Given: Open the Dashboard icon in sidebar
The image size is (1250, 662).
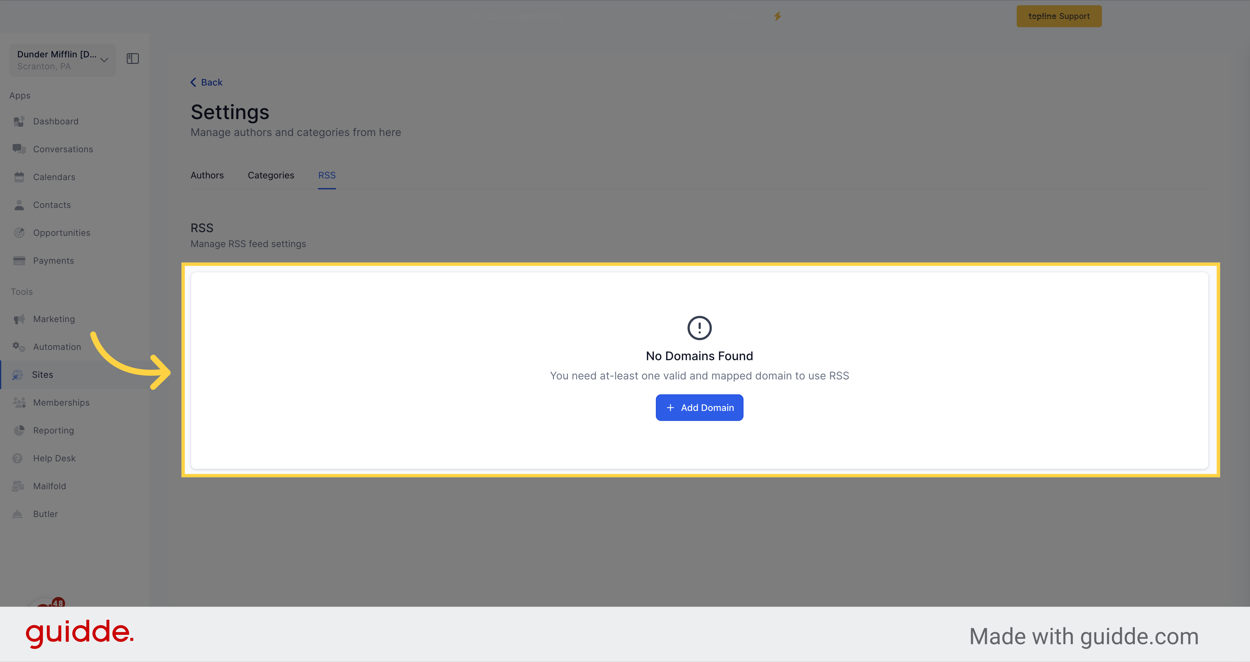Looking at the screenshot, I should click(x=19, y=121).
